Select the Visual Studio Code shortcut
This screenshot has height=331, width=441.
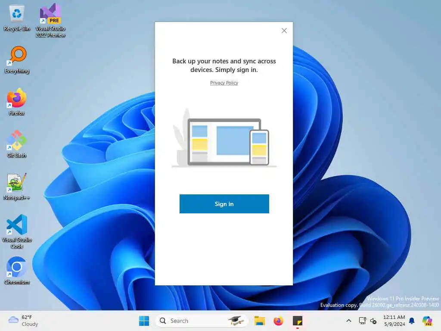click(17, 231)
